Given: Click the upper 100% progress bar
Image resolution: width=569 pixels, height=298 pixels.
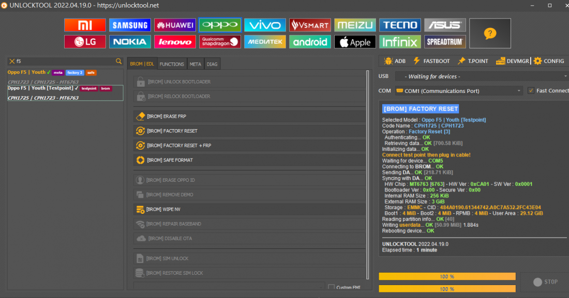Looking at the screenshot, I should [447, 277].
